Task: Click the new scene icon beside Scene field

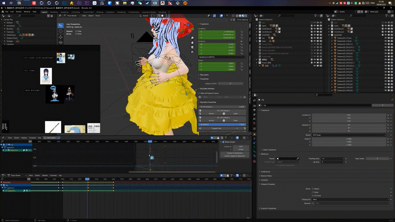Action: (x=359, y=12)
